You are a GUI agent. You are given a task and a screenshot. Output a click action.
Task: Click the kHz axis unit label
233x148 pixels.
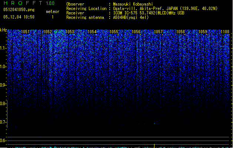[3, 30]
